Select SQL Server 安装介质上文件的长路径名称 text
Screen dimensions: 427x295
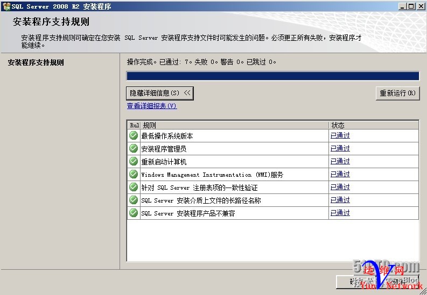(x=201, y=200)
